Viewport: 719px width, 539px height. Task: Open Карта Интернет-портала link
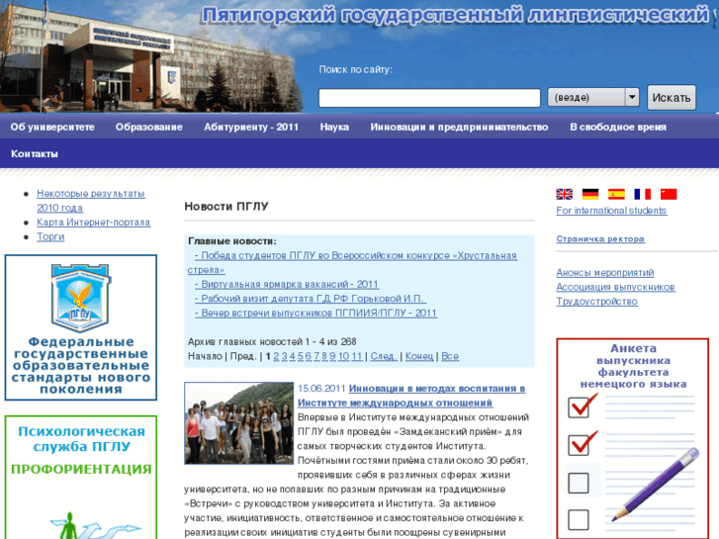click(x=94, y=222)
